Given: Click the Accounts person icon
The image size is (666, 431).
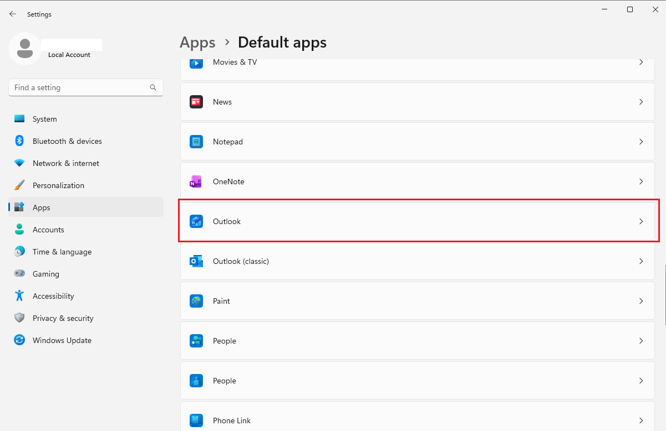Looking at the screenshot, I should (x=19, y=230).
